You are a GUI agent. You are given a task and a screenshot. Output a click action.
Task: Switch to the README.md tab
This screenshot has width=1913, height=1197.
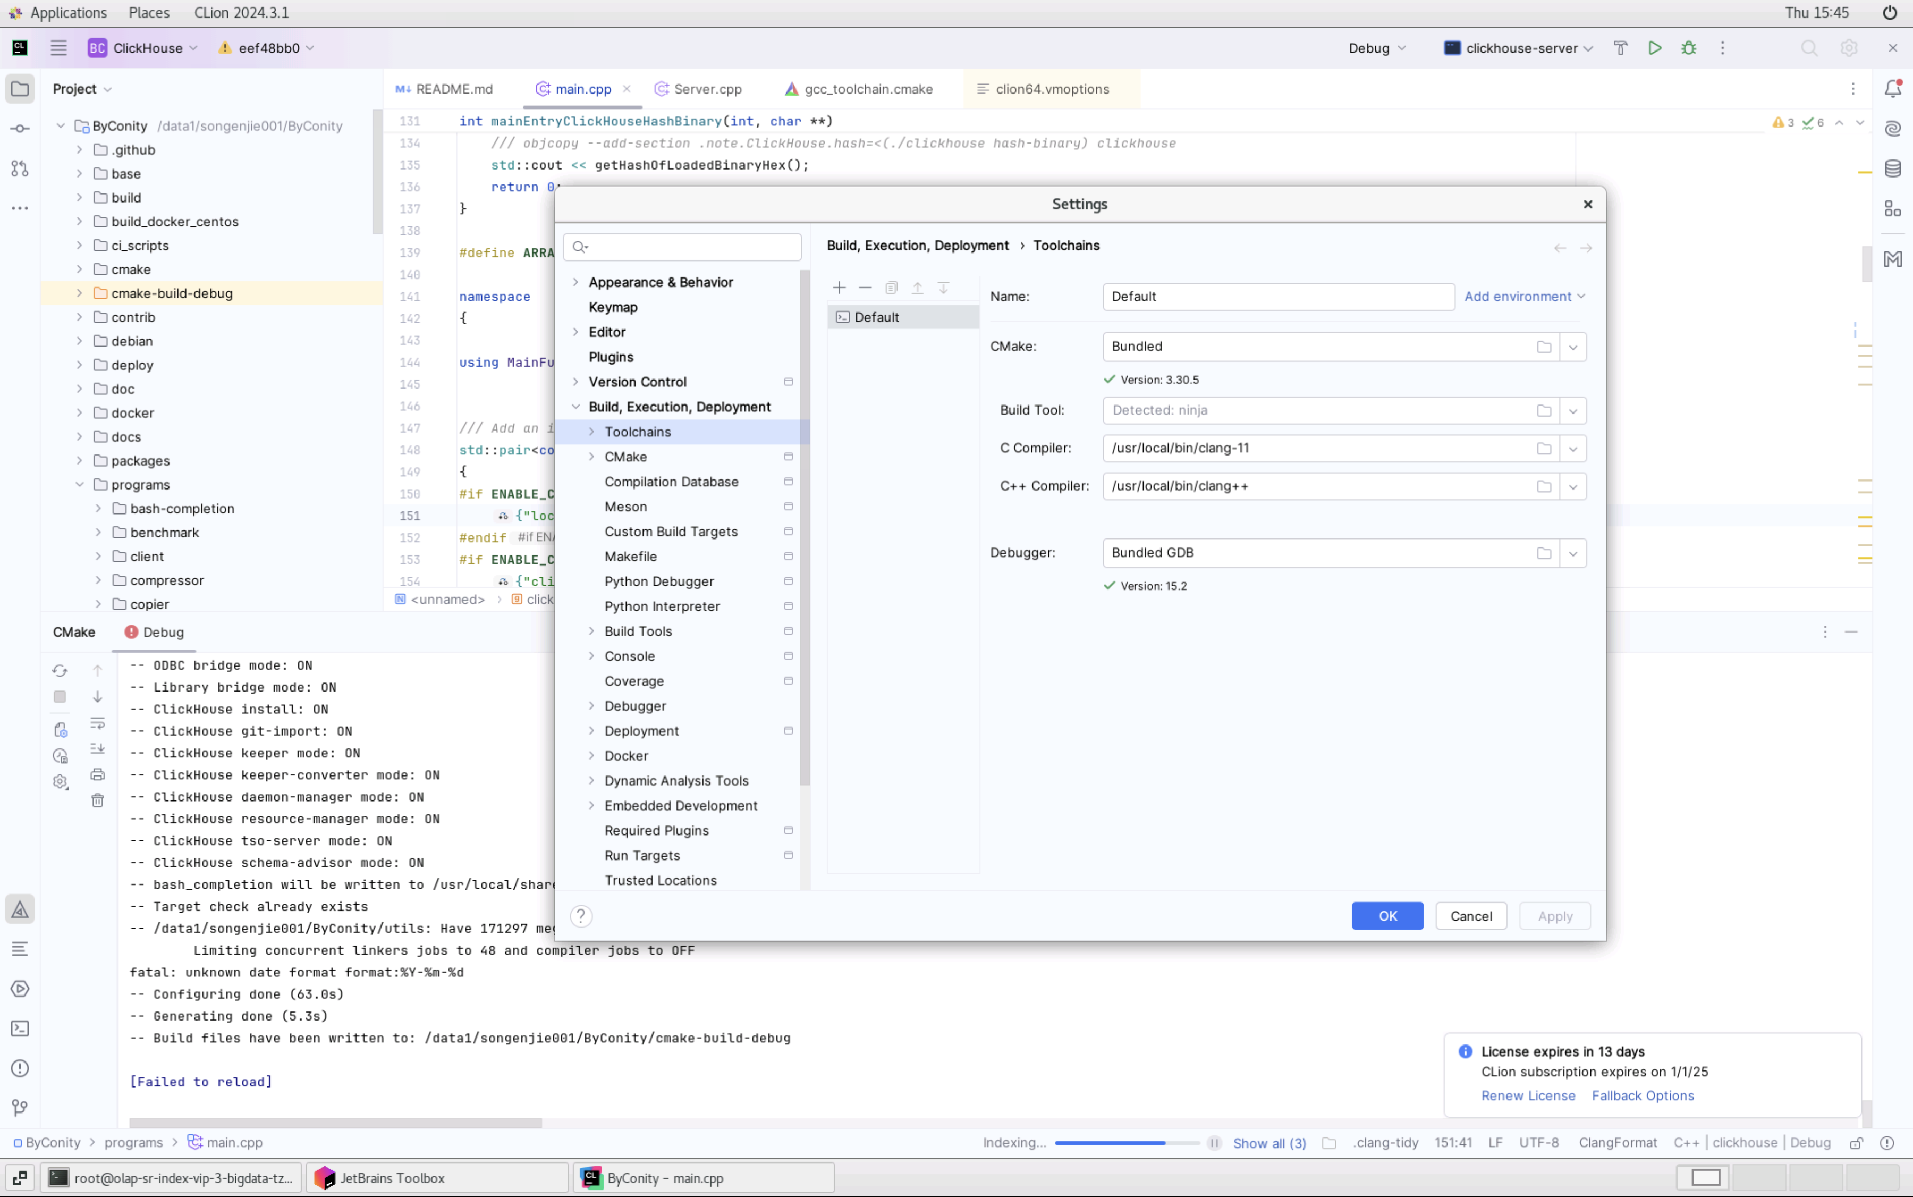[444, 89]
